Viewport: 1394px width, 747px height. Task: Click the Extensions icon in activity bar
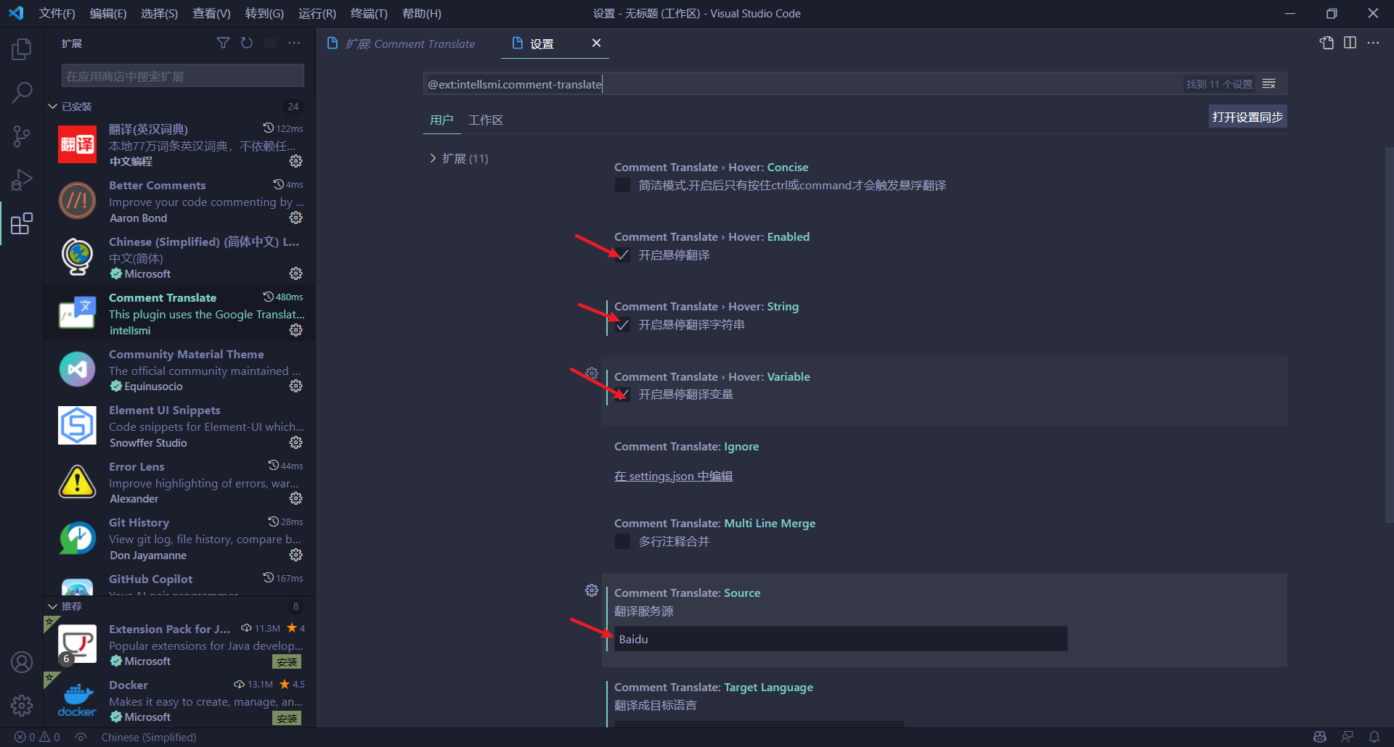22,223
